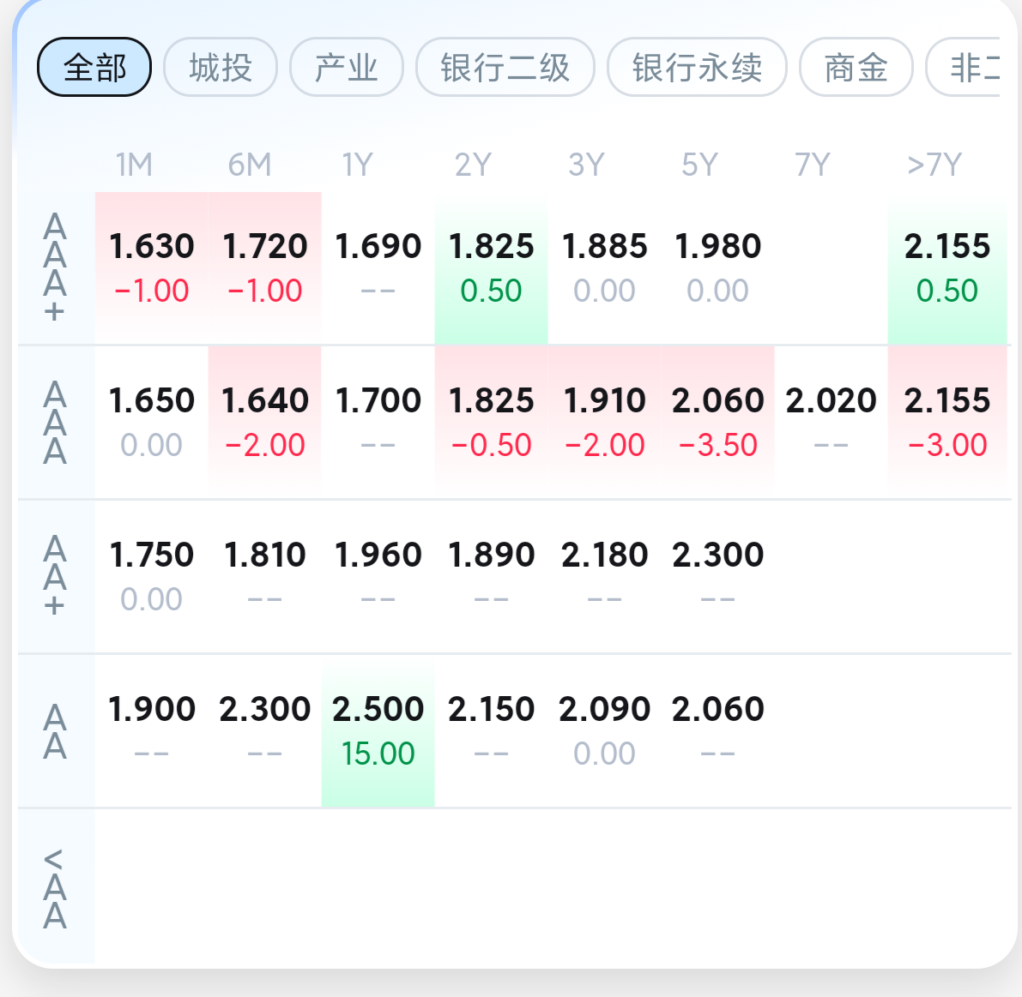Screen dimensions: 1022x997
Task: Switch to the 商金 tab
Action: pos(856,67)
